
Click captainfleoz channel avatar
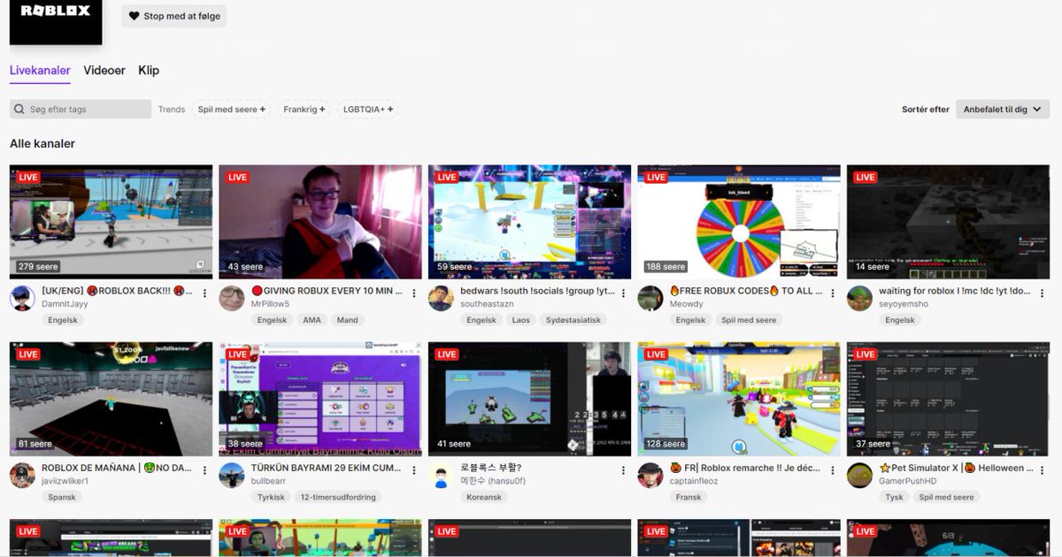(650, 476)
